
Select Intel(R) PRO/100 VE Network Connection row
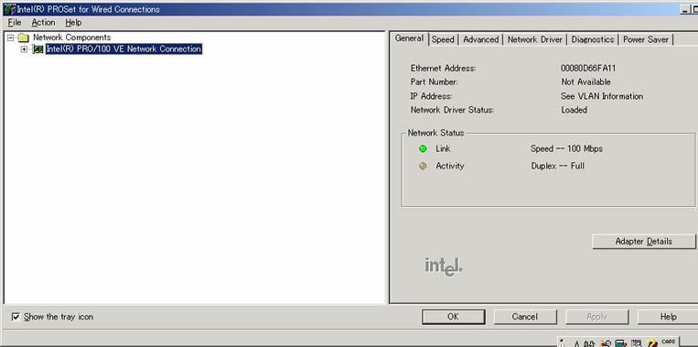pos(123,49)
